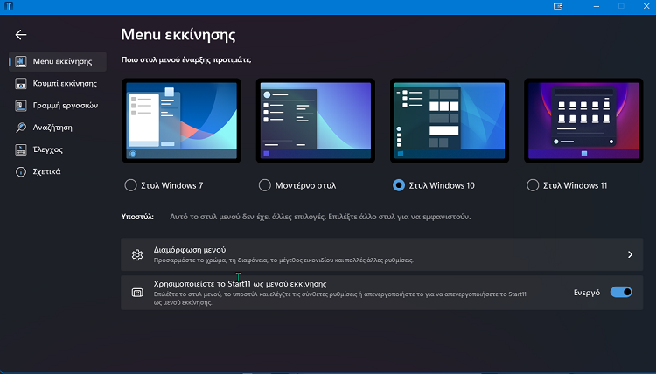
Task: Open the Menu εκκίνησης section label
Action: 62,61
